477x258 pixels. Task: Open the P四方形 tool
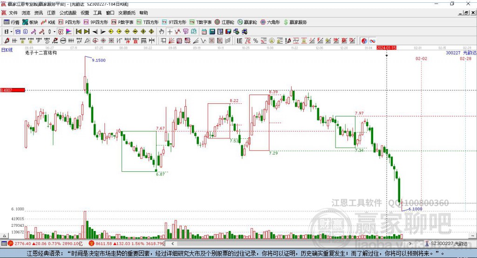(69, 22)
